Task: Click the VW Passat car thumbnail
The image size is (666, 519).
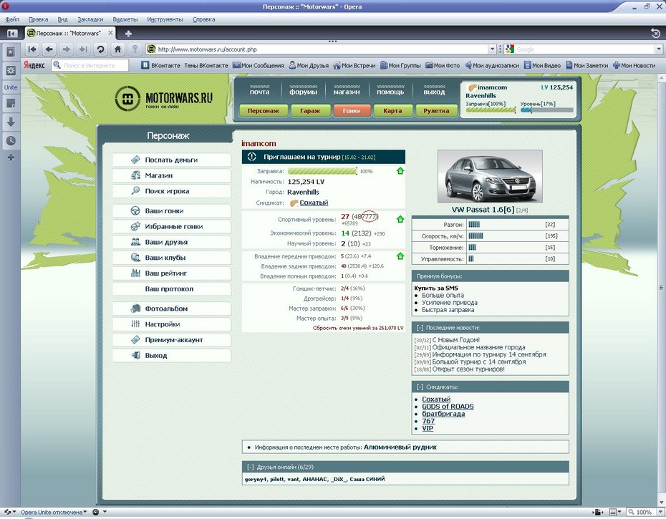Action: pos(490,176)
